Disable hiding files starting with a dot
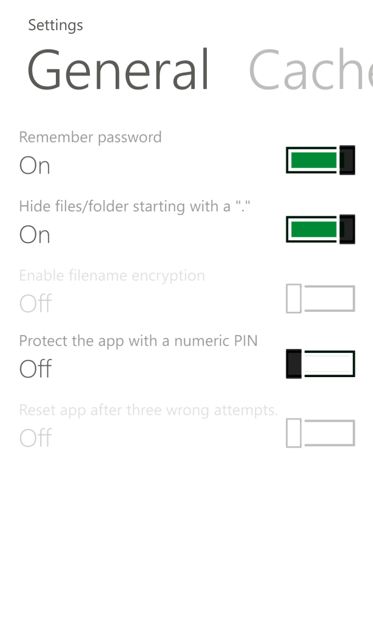Image resolution: width=373 pixels, height=622 pixels. click(321, 229)
